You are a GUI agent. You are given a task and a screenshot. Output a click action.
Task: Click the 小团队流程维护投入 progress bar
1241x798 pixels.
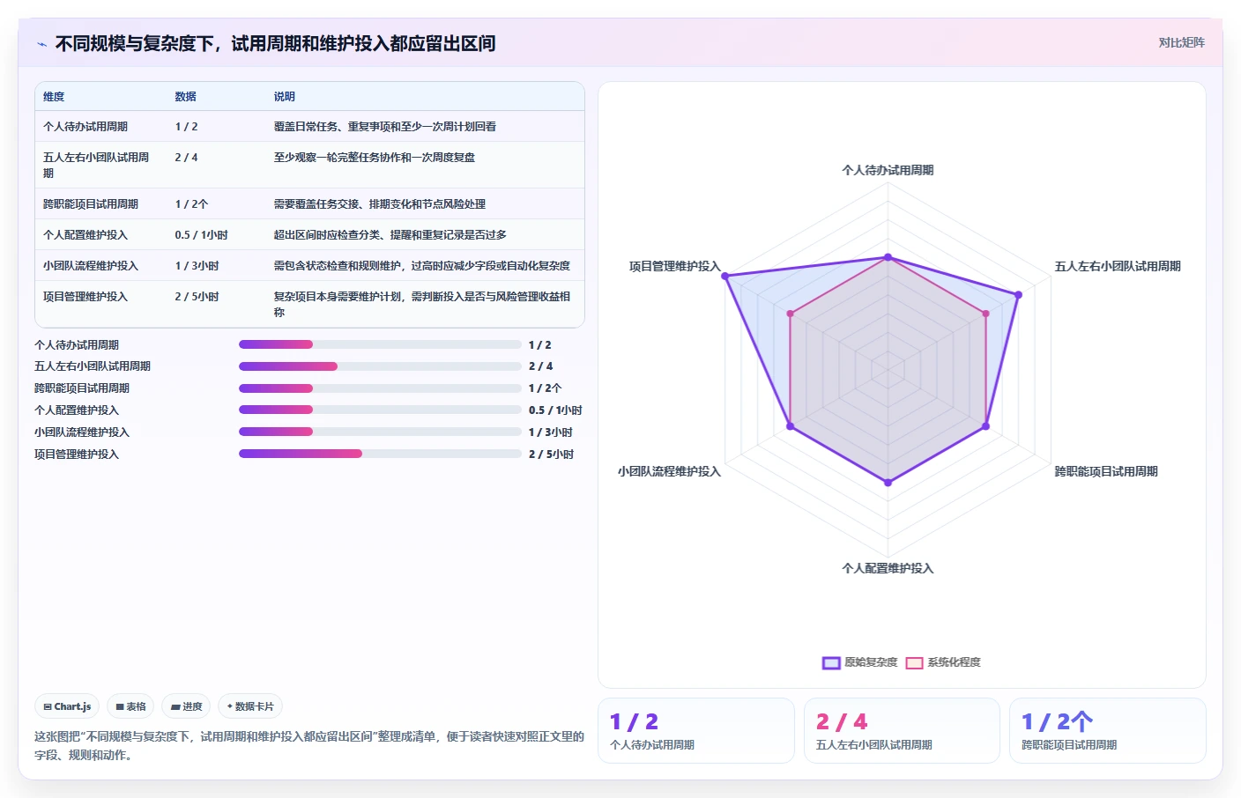[380, 432]
